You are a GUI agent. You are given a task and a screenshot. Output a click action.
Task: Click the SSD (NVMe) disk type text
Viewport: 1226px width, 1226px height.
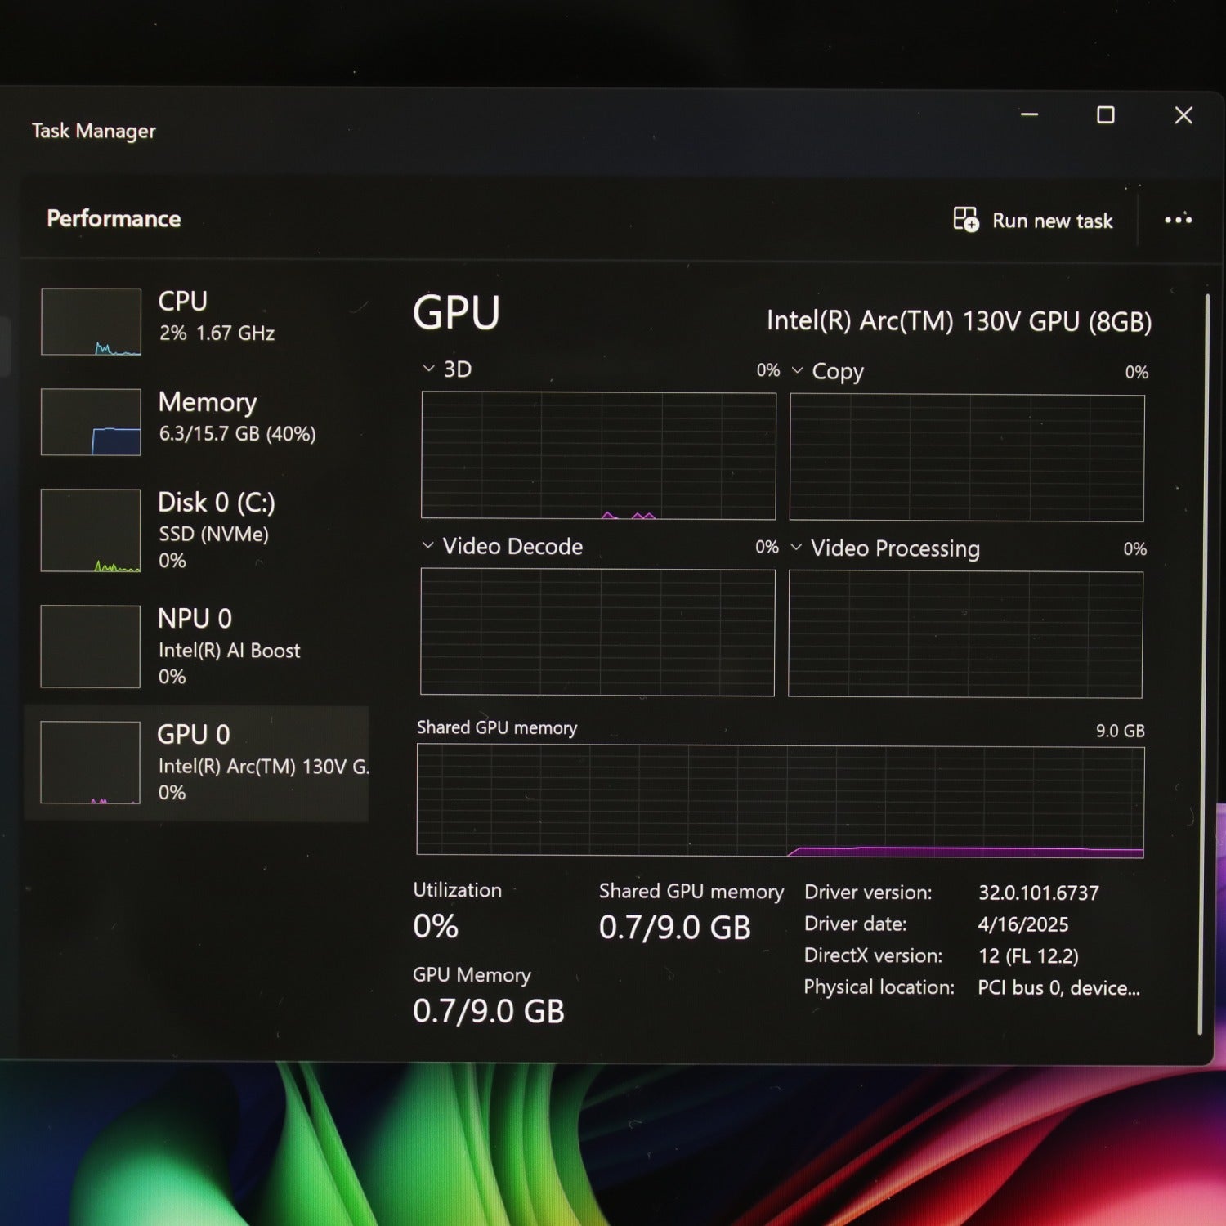point(213,534)
